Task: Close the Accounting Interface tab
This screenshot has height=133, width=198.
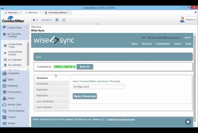Action: [69, 13]
